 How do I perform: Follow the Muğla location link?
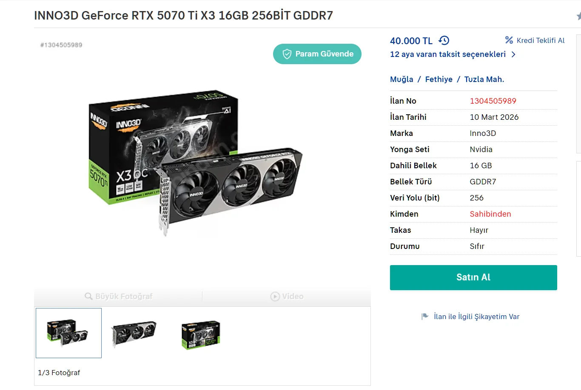(402, 79)
